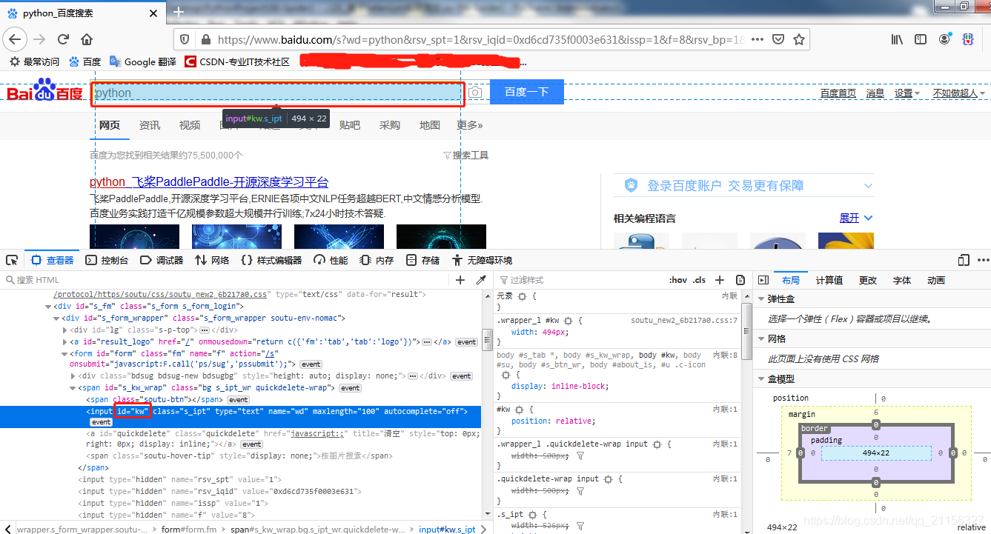This screenshot has width=991, height=534.
Task: Bookmark this page with the star icon
Action: click(798, 39)
